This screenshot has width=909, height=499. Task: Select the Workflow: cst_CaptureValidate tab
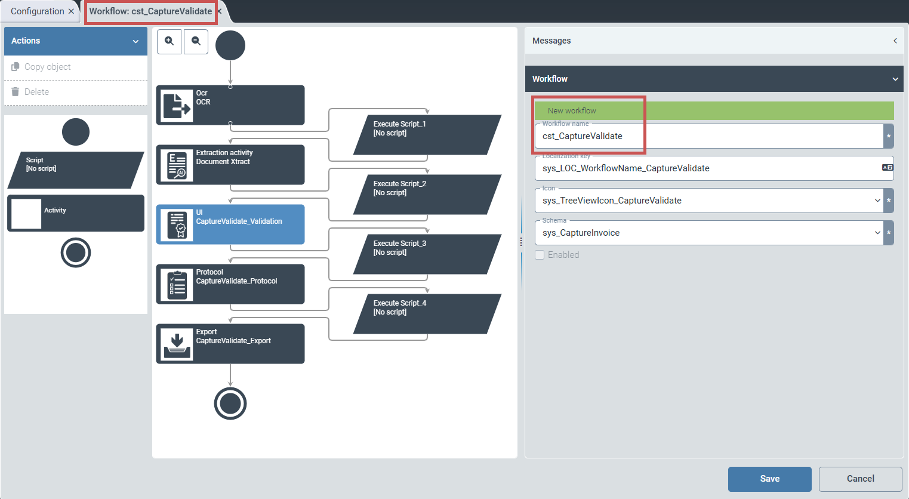tap(149, 11)
